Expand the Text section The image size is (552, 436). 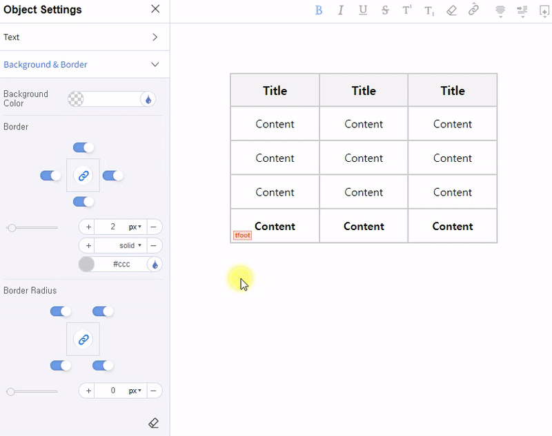pos(155,37)
